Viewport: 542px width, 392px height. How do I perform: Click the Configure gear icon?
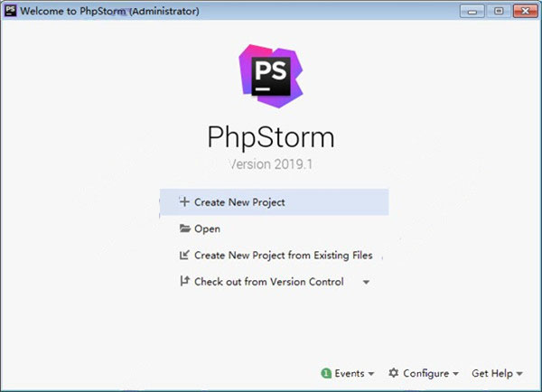point(393,373)
